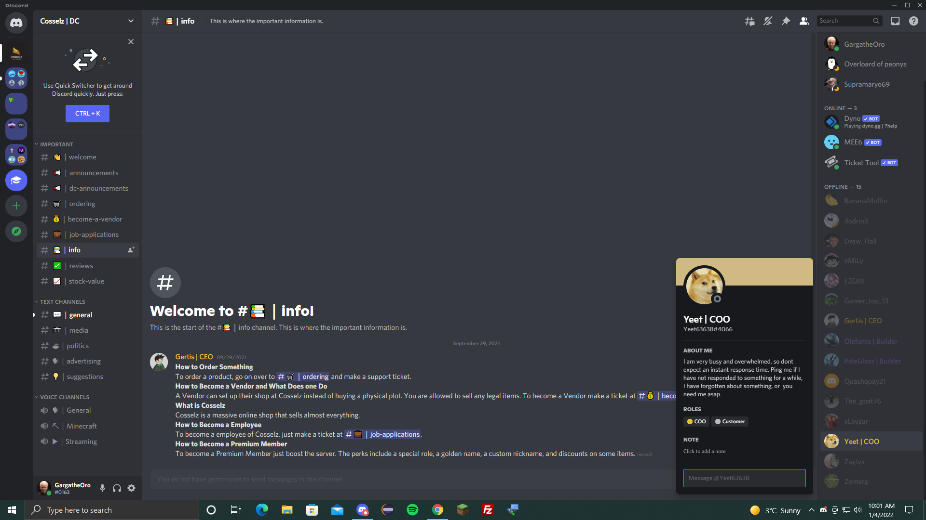Click the COO role badge in profile

click(696, 421)
